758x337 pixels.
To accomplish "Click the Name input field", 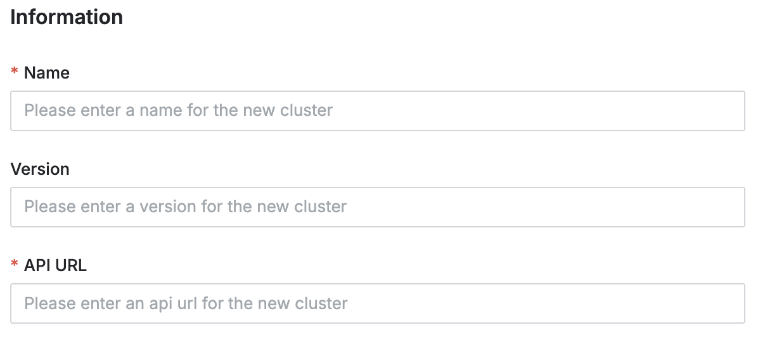I will pyautogui.click(x=378, y=111).
